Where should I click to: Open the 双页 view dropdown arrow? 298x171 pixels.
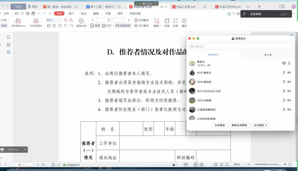(x=113, y=26)
